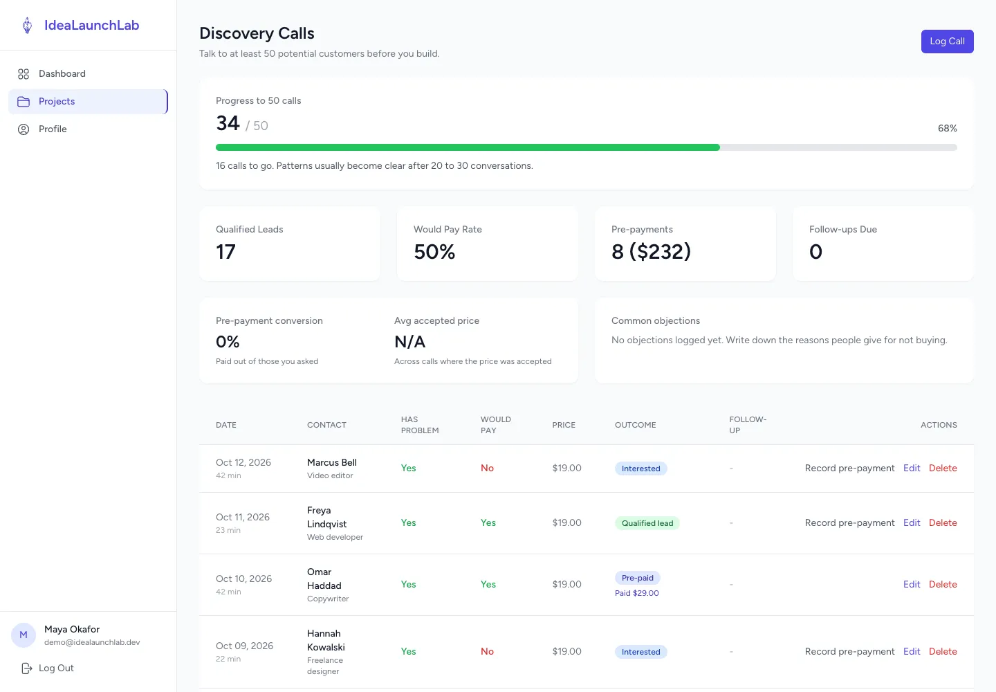Record pre-payment for Marcus Bell
This screenshot has width=996, height=692.
(x=849, y=468)
